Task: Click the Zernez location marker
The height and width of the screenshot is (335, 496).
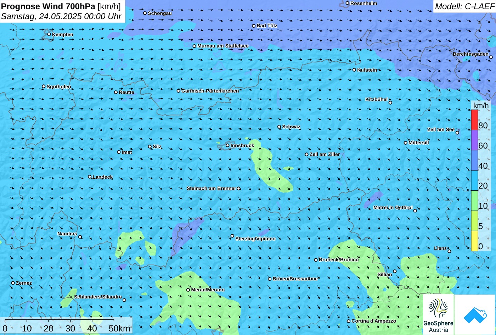Action: point(13,283)
